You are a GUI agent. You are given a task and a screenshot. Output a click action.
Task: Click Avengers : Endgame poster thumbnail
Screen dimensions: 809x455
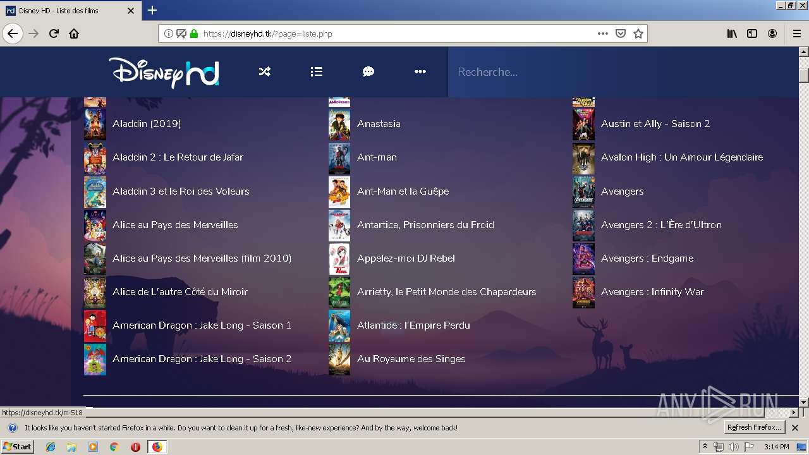tap(583, 258)
